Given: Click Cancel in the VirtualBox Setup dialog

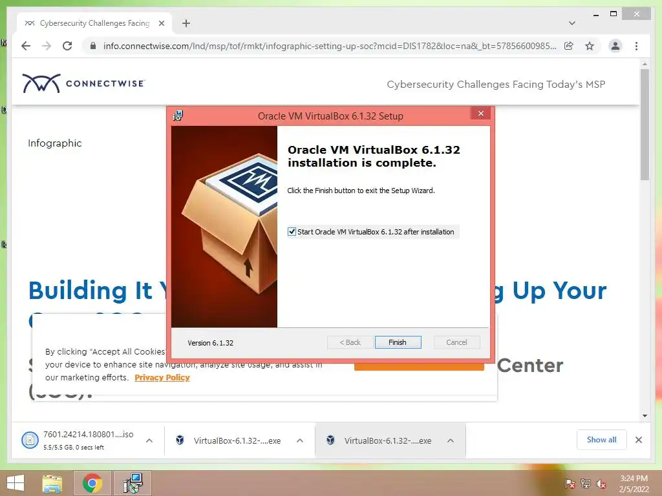Looking at the screenshot, I should pos(457,342).
